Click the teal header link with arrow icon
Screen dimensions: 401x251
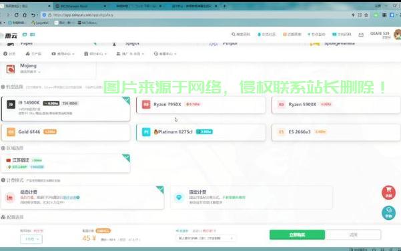coord(316,34)
